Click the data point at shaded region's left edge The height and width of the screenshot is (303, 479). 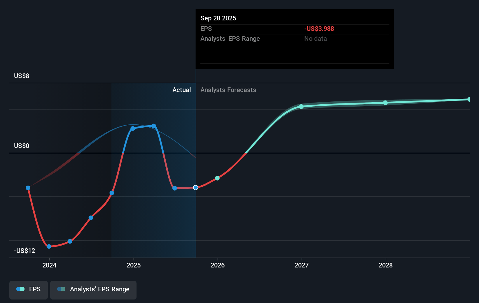[112, 193]
